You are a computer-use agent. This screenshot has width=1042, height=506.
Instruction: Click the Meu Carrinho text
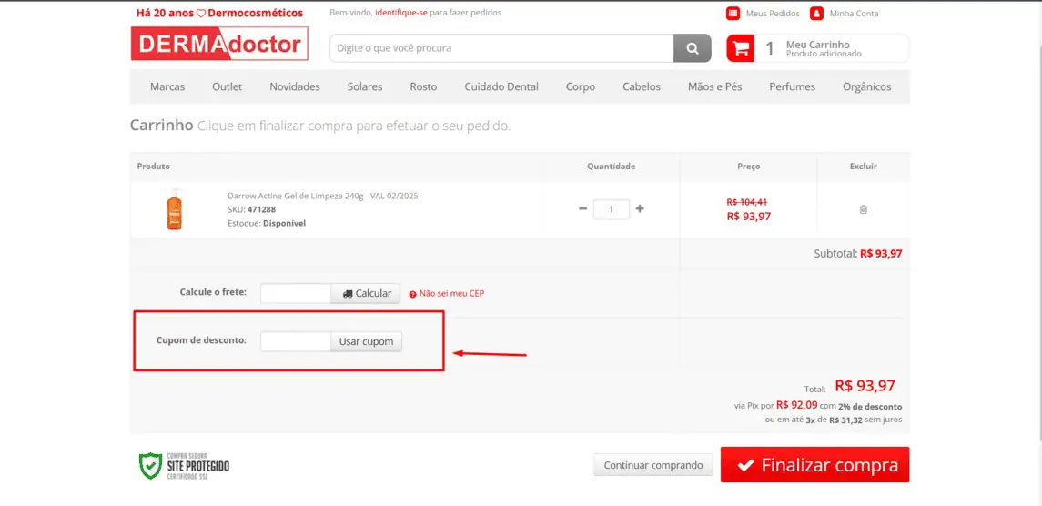[x=817, y=45]
